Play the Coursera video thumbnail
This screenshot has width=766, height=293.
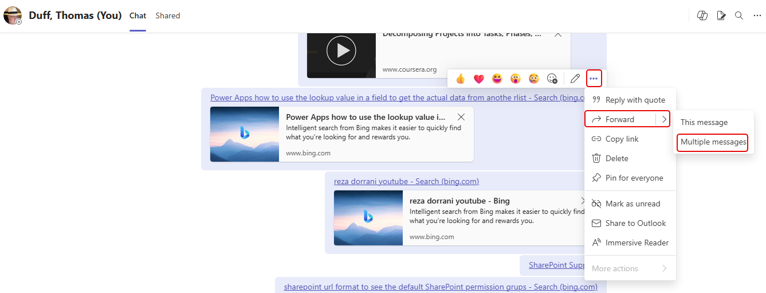[341, 51]
